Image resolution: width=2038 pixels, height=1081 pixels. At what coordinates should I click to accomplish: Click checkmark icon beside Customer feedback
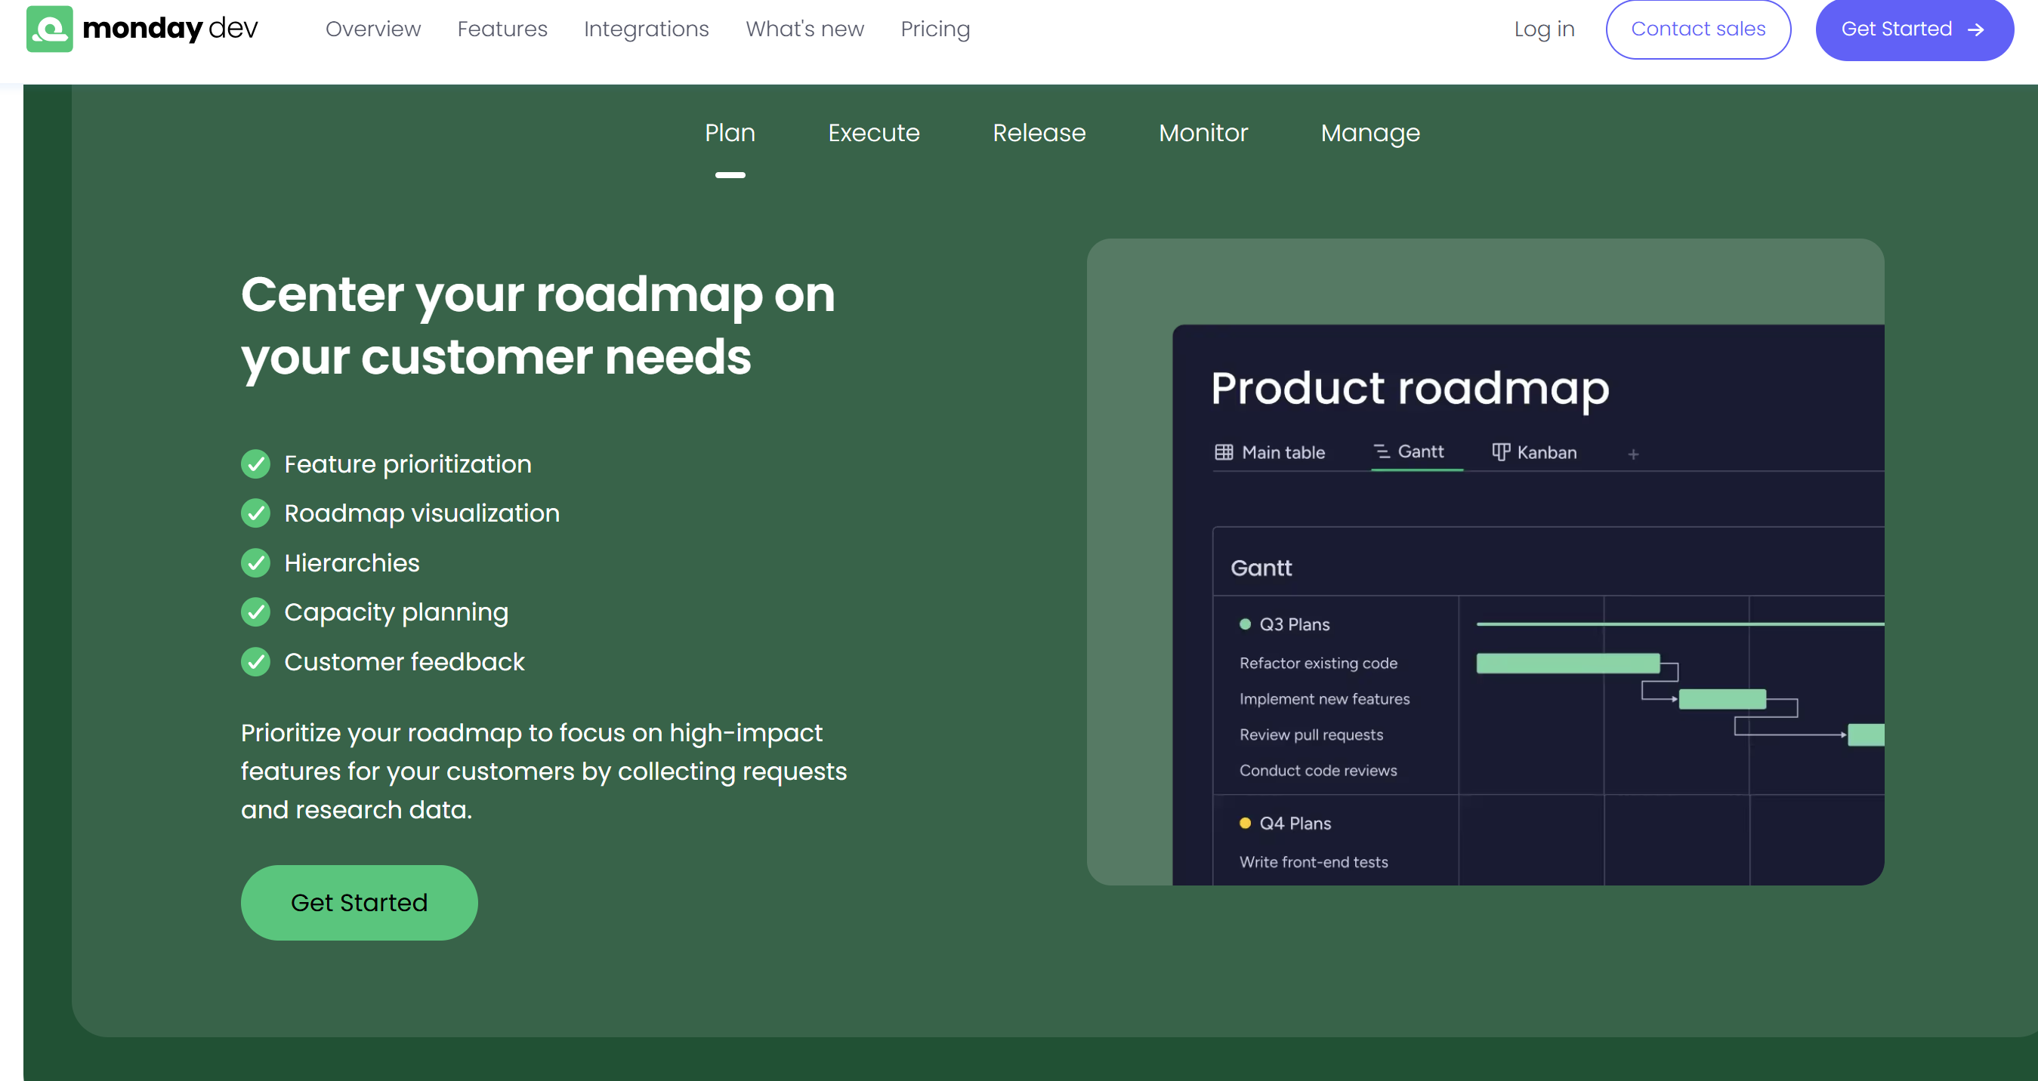tap(255, 662)
